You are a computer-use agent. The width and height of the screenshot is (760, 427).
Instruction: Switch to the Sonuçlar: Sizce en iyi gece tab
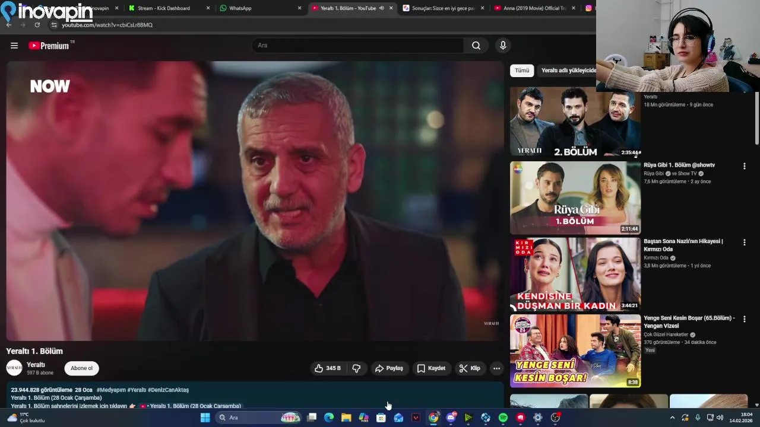pyautogui.click(x=444, y=8)
